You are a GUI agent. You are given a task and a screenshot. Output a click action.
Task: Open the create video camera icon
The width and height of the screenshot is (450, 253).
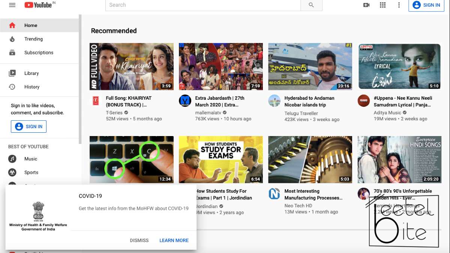366,5
